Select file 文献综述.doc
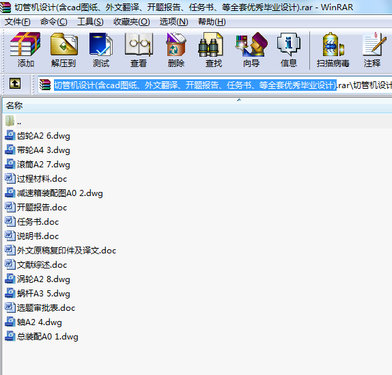392x375 pixels. (x=36, y=264)
